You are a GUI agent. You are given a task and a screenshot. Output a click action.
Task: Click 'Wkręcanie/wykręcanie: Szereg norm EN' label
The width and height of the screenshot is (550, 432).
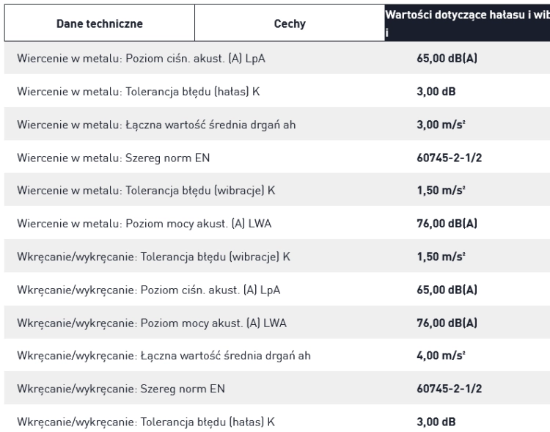pyautogui.click(x=121, y=389)
